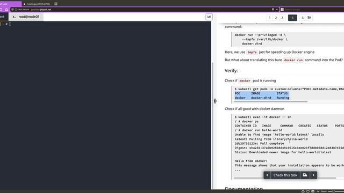Click the page actions code icon in status bar

[318, 191]
